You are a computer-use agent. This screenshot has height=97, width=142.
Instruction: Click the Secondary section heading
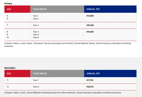pos(10,68)
